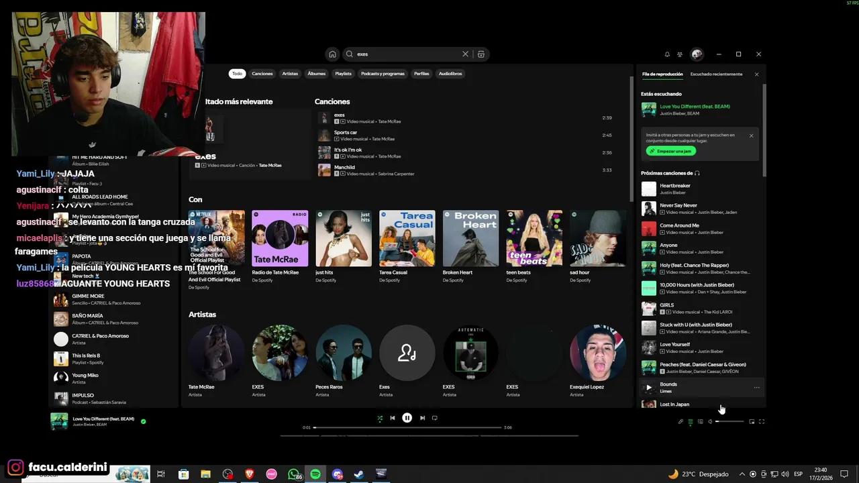Screen dimensions: 859x483
Task: Switch to Fila de reproducción tab
Action: coord(662,74)
